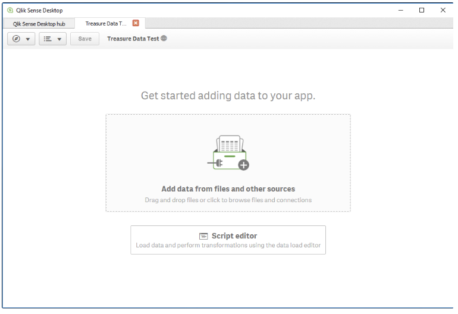Switch to the Qlik Sense Desktop hub tab
The height and width of the screenshot is (314, 458).
point(39,24)
